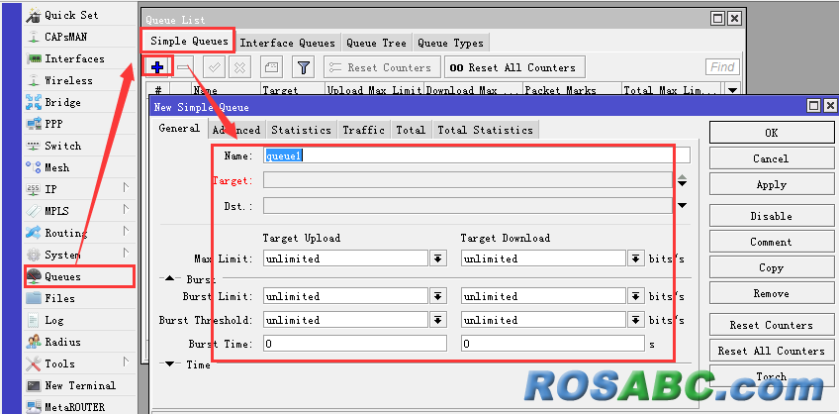Click the Copy button
Image resolution: width=839 pixels, height=414 pixels.
pyautogui.click(x=771, y=267)
